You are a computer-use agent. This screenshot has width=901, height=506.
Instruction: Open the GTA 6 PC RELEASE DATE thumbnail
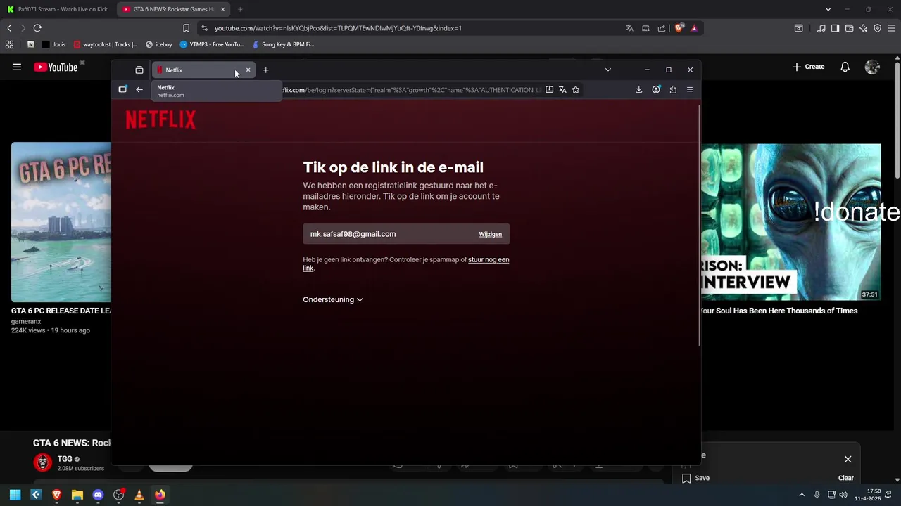tap(61, 222)
